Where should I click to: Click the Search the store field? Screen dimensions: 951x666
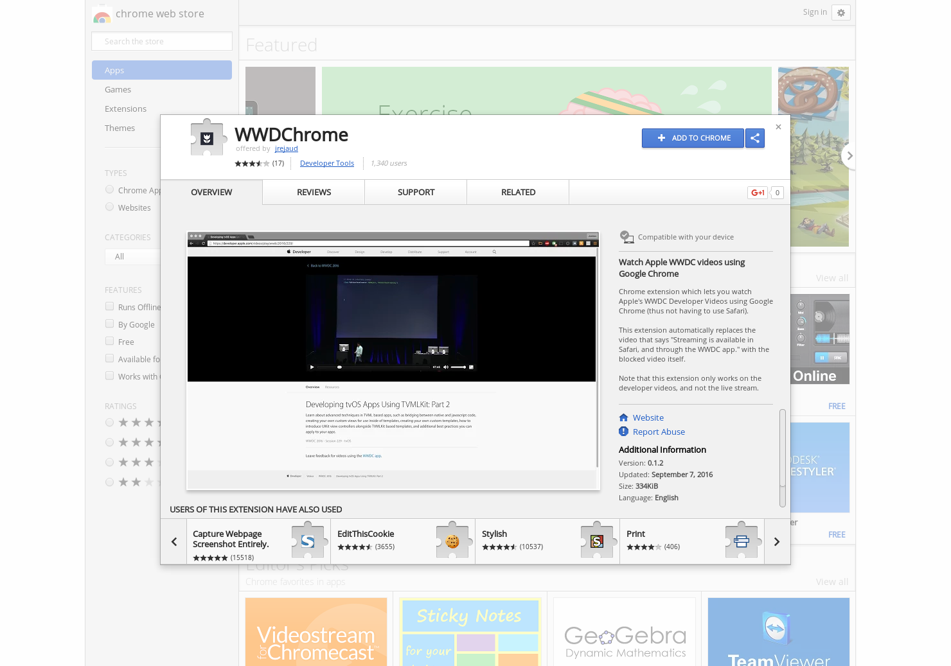[x=161, y=41]
